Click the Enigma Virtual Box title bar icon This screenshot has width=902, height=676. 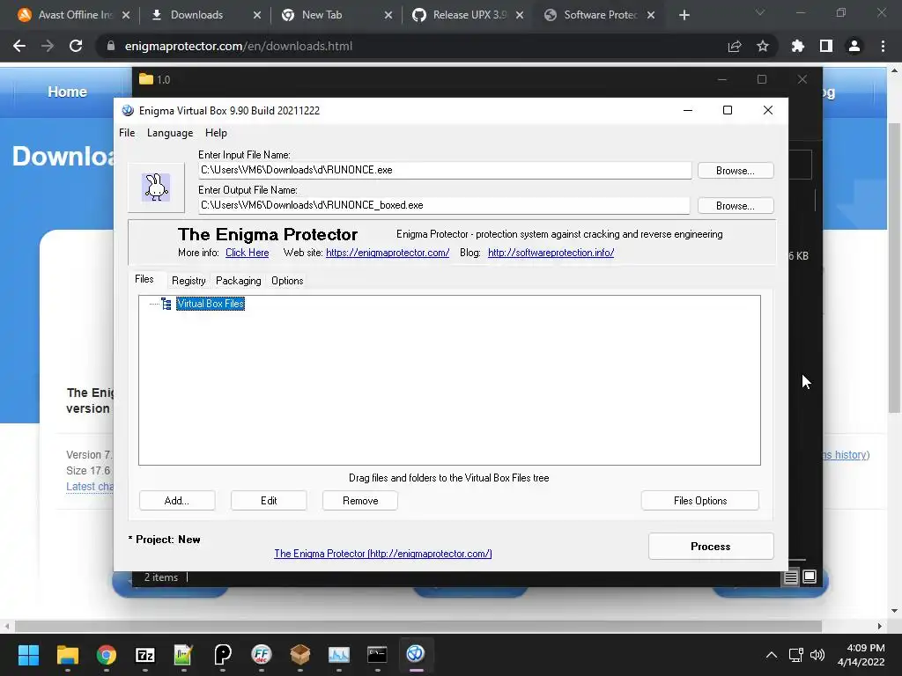tap(128, 110)
